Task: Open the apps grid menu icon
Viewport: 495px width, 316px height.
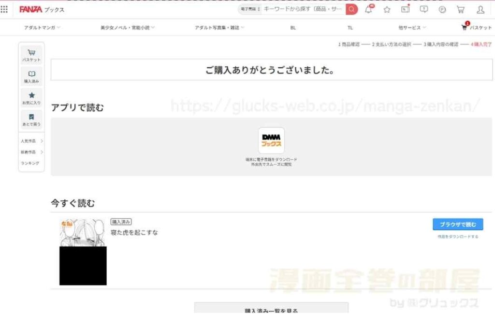Action: pyautogui.click(x=4, y=10)
